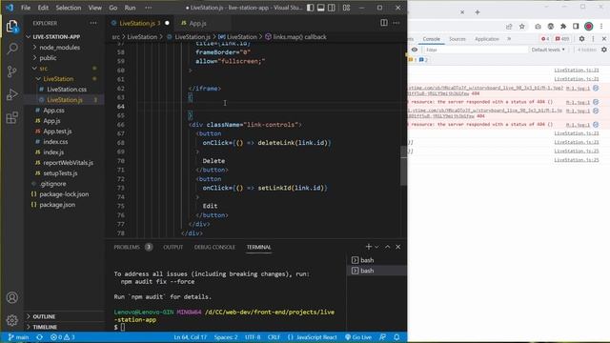
Task: Open the Manage gear in VS Code
Action: click(x=12, y=320)
